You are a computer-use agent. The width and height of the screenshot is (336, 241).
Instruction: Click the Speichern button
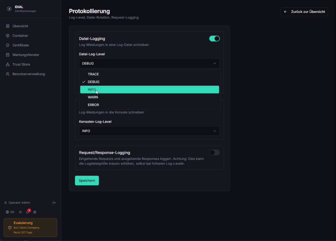[87, 180]
